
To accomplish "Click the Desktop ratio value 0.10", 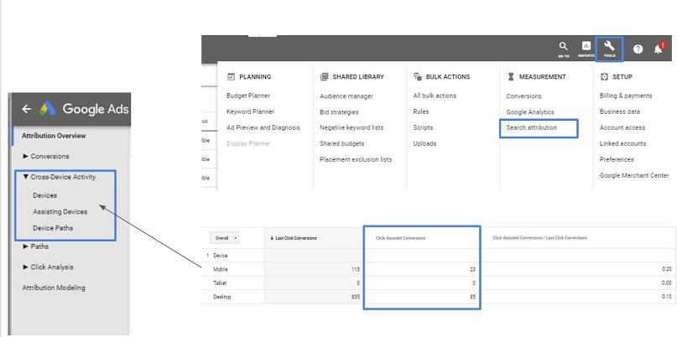I will pyautogui.click(x=667, y=297).
